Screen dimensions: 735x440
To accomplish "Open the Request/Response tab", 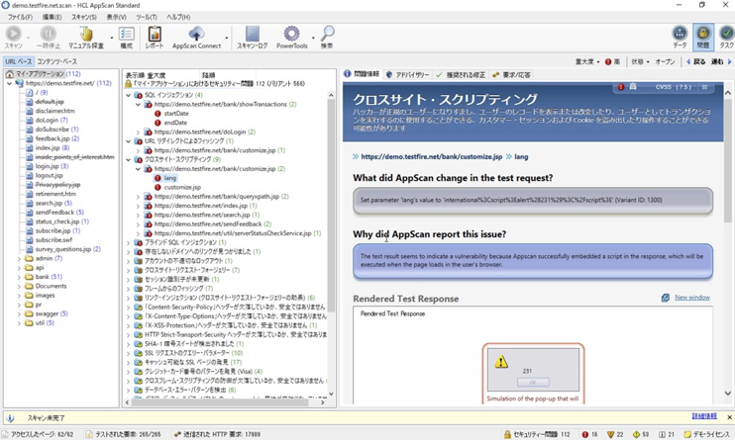I will (x=512, y=74).
